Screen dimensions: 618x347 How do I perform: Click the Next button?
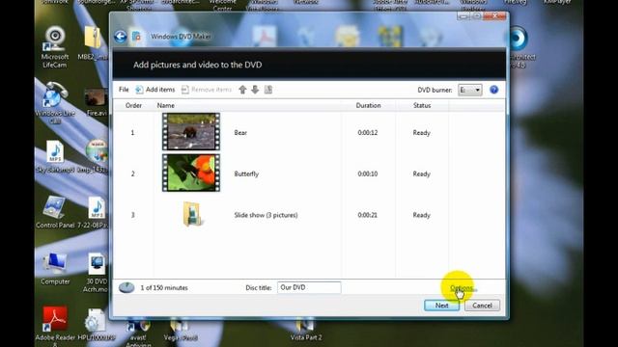(x=441, y=306)
